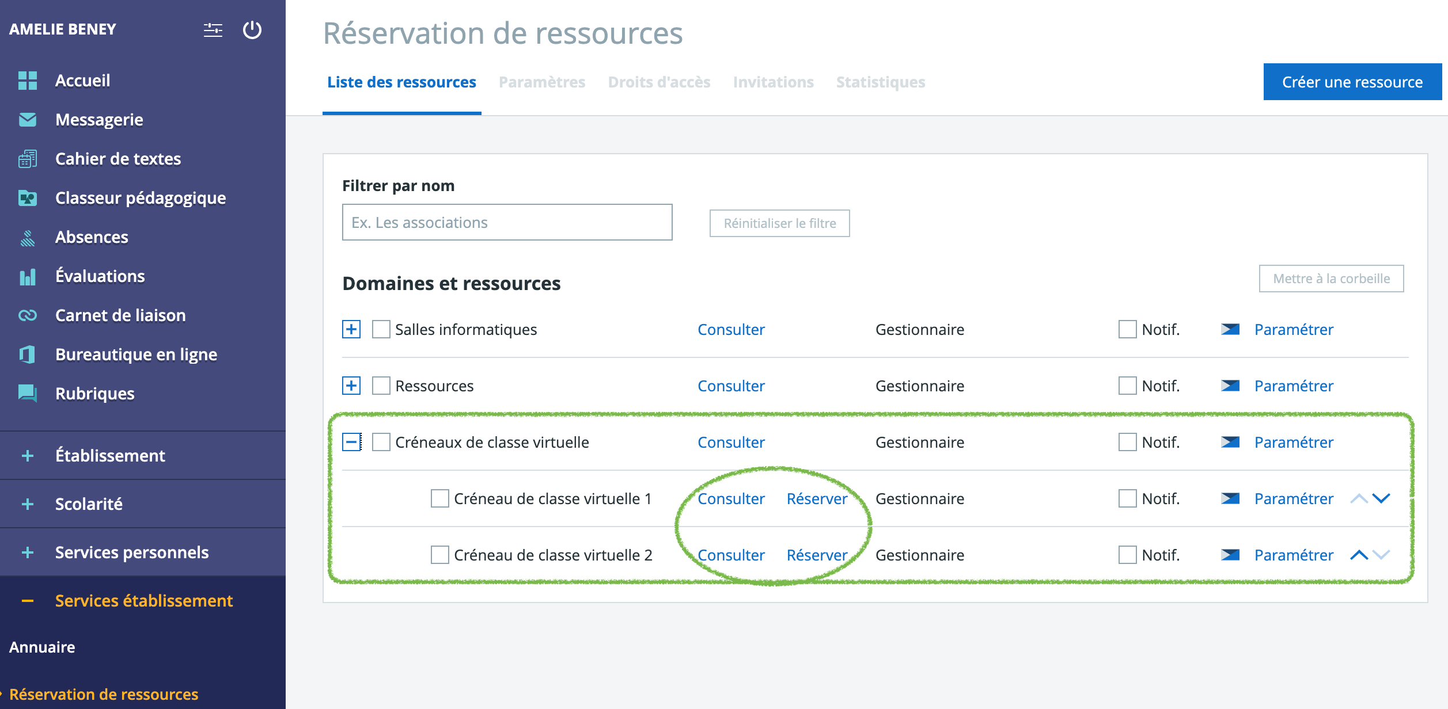This screenshot has width=1448, height=709.
Task: Switch to the Paramètres tab
Action: click(541, 82)
